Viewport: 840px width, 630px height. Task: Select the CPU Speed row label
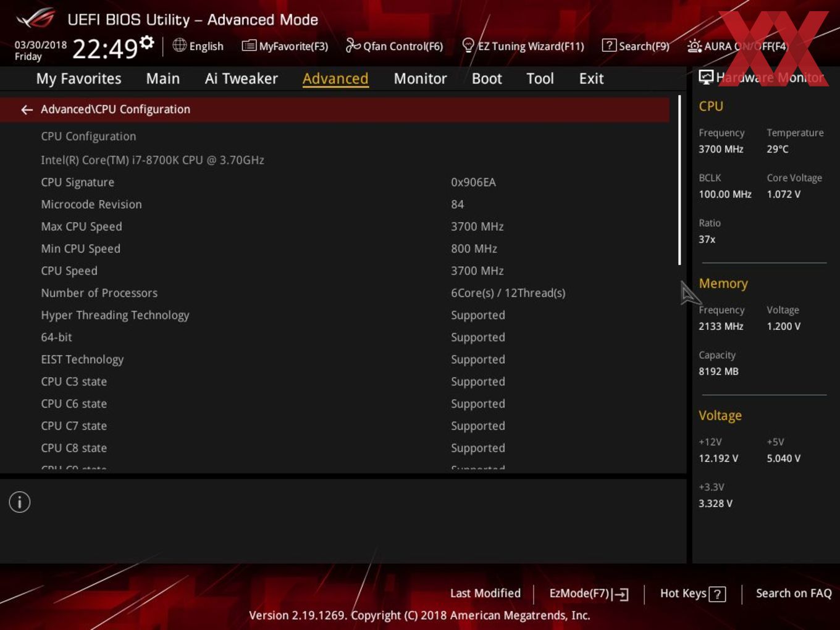pos(69,271)
